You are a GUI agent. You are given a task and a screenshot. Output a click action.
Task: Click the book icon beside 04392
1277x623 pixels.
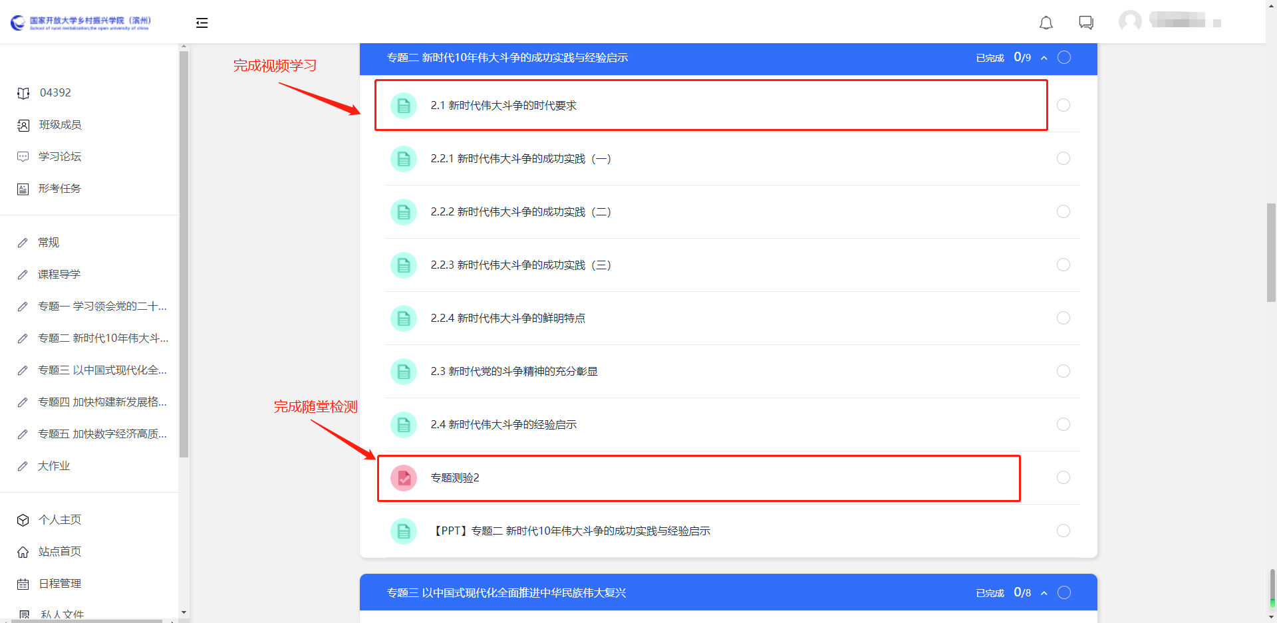(23, 93)
